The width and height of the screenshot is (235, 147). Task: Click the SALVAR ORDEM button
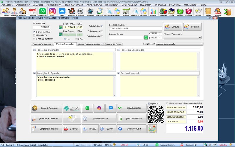(x=132, y=108)
